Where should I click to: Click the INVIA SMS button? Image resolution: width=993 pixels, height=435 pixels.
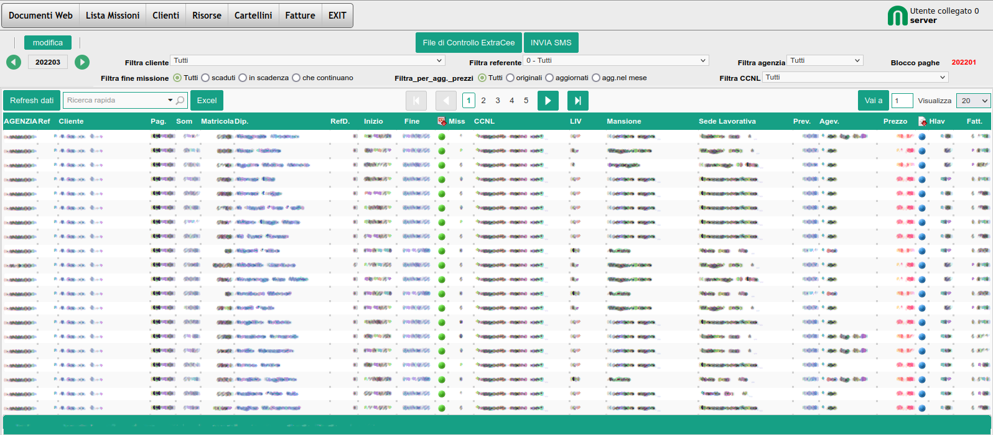tap(551, 43)
